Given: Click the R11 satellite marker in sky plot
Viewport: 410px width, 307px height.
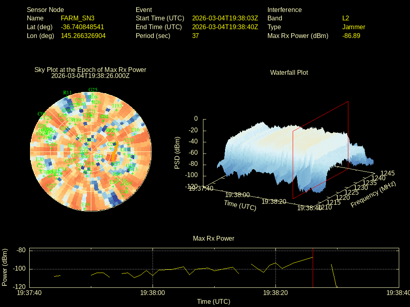Looking at the screenshot, I should click(x=67, y=97).
